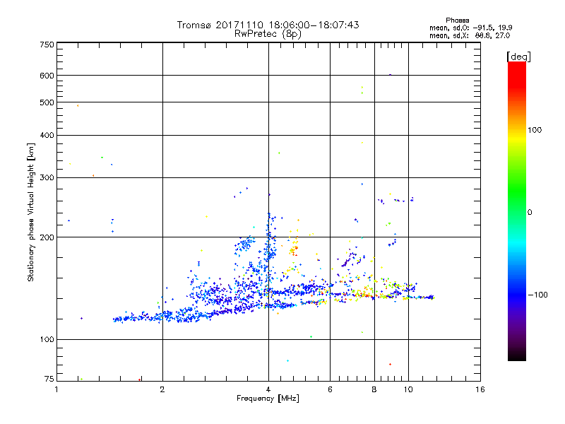
Task: Click the y-axis '400' tick label
Action: 47,135
